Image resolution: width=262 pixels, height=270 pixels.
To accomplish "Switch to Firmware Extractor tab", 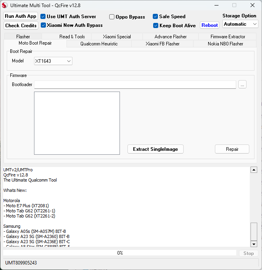I will (x=228, y=36).
